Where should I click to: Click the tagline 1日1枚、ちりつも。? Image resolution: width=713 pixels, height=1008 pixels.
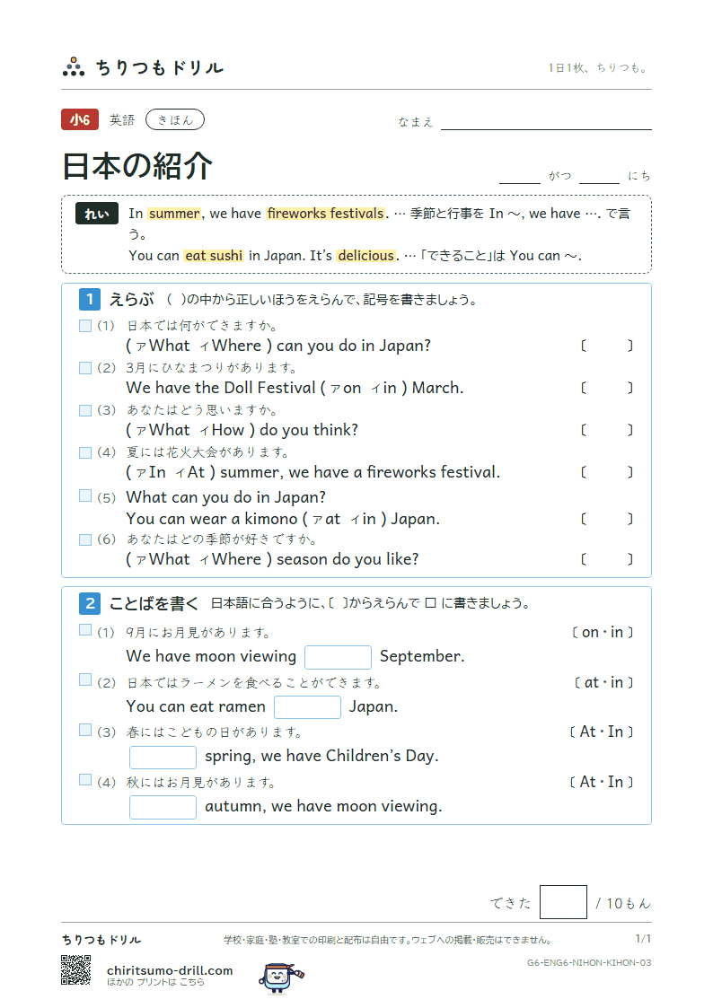coord(599,67)
